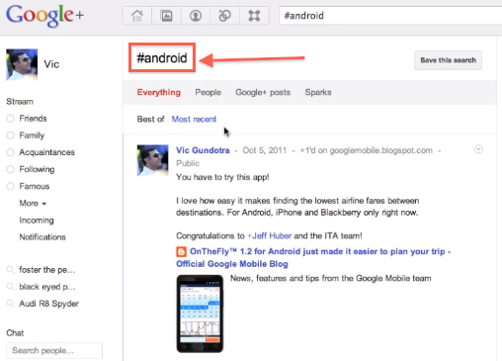Click magnifier icon next to foster the pe...
Viewport: 502px width, 361px height.
[x=11, y=270]
